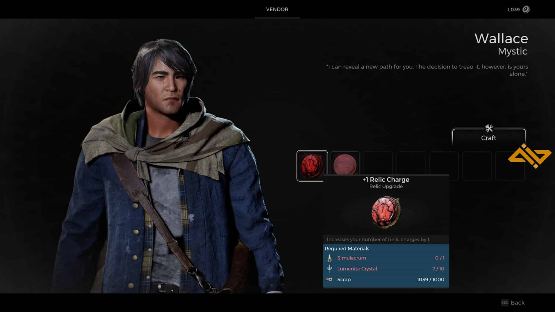This screenshot has width=555, height=312.
Task: Click the 0 / 1 Simulacrum count
Action: (x=440, y=258)
